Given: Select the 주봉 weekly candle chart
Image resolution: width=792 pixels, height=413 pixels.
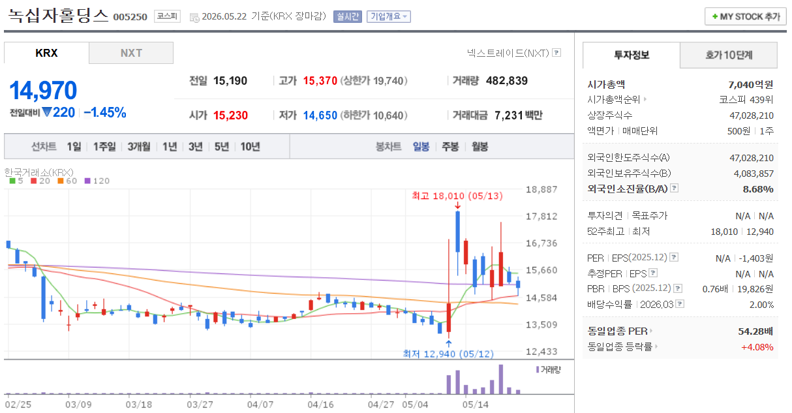Looking at the screenshot, I should [x=450, y=146].
